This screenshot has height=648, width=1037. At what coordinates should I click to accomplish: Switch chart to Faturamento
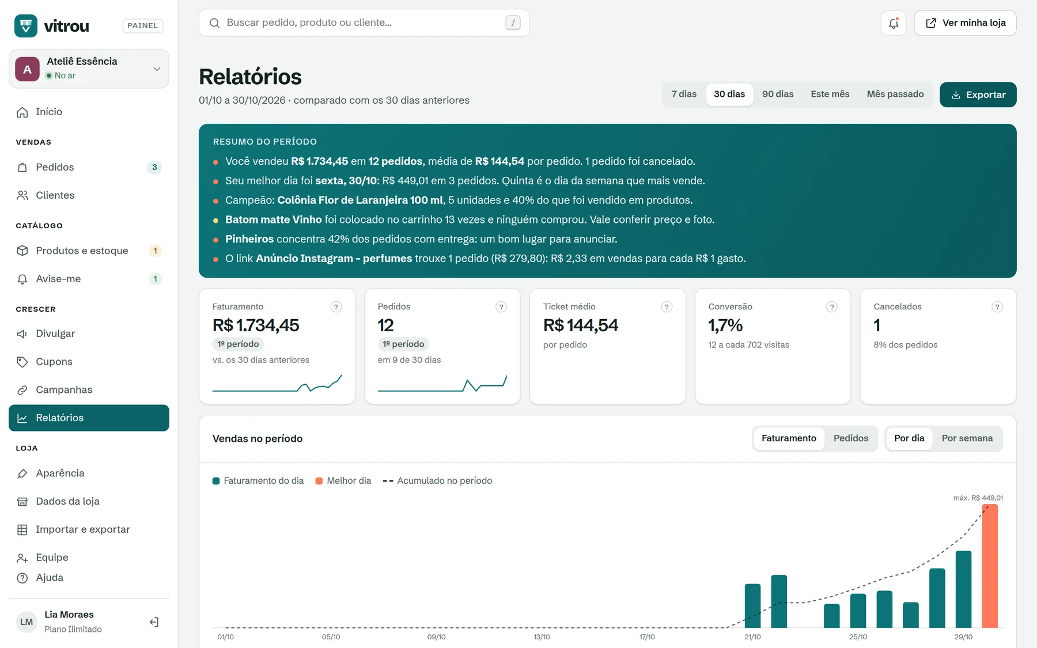click(789, 438)
